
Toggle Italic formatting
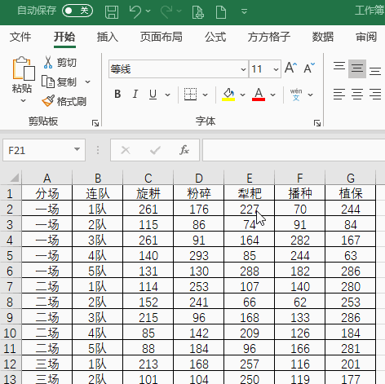pyautogui.click(x=135, y=95)
